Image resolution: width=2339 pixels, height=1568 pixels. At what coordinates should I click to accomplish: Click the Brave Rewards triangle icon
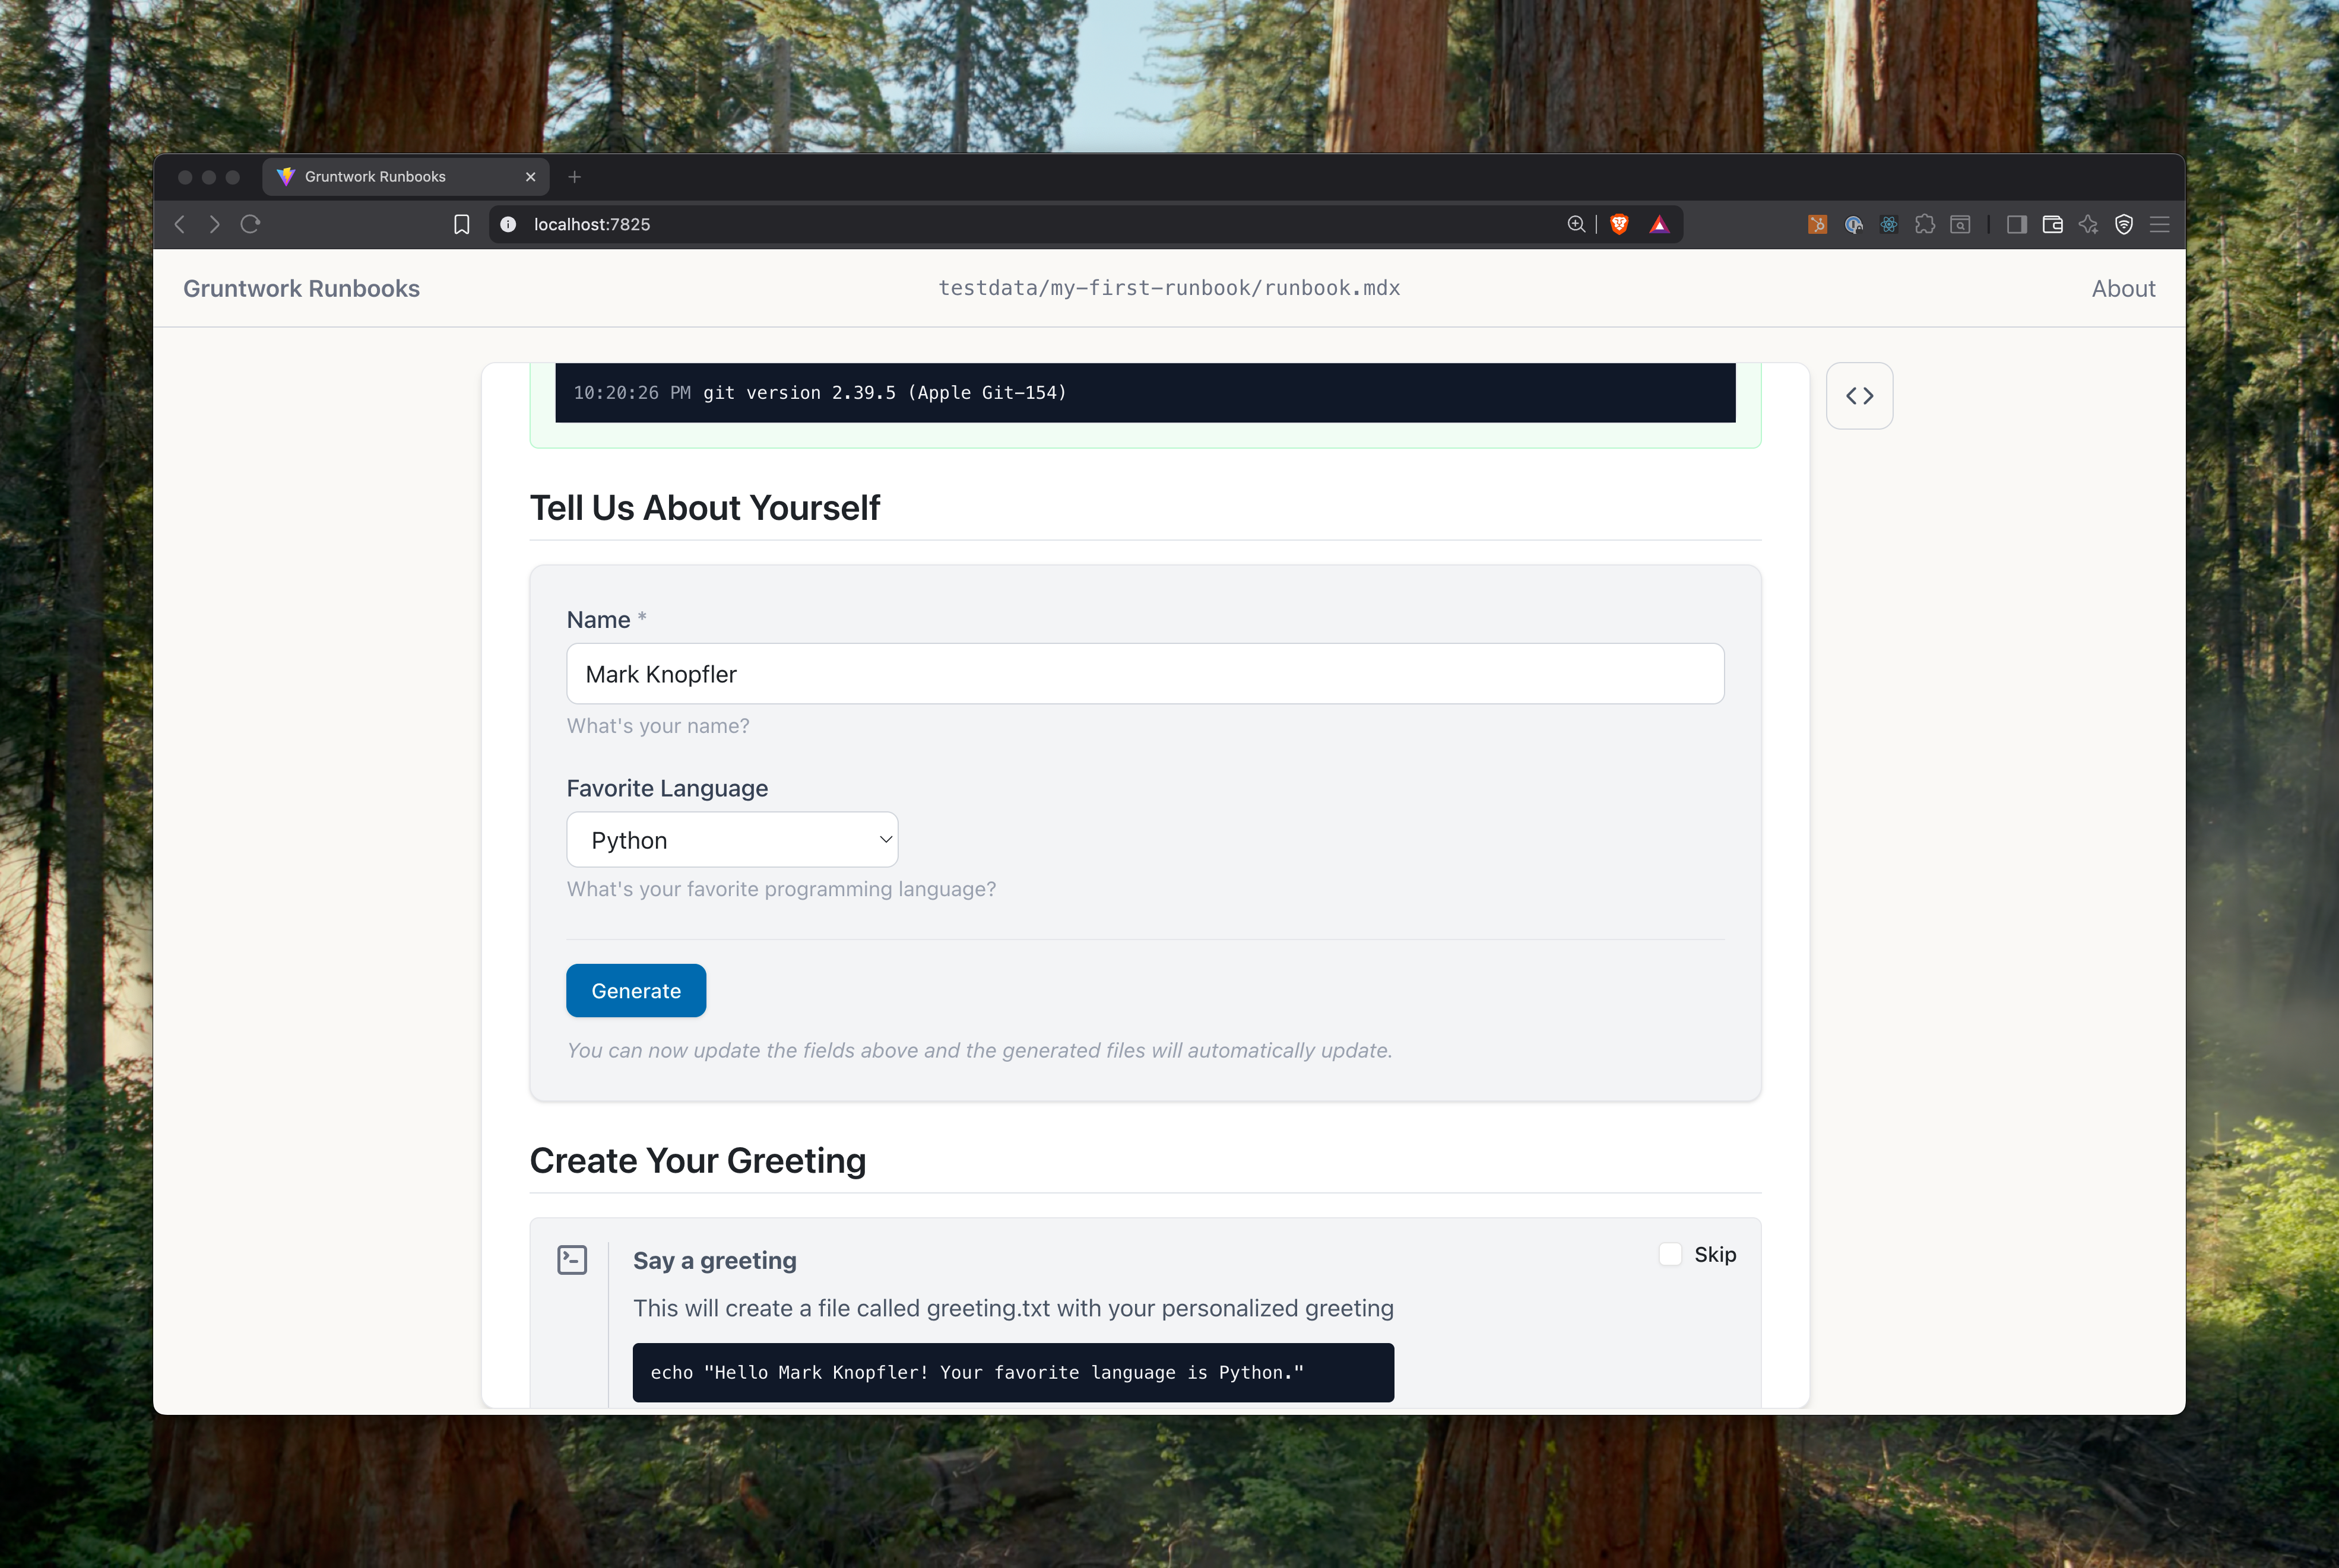click(1659, 224)
